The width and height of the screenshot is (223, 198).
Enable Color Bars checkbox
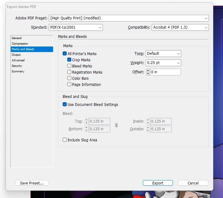(69, 78)
